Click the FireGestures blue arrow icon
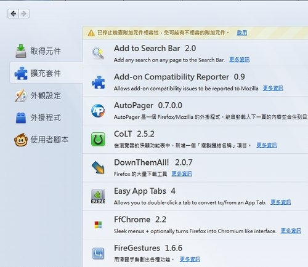 [x=98, y=253]
